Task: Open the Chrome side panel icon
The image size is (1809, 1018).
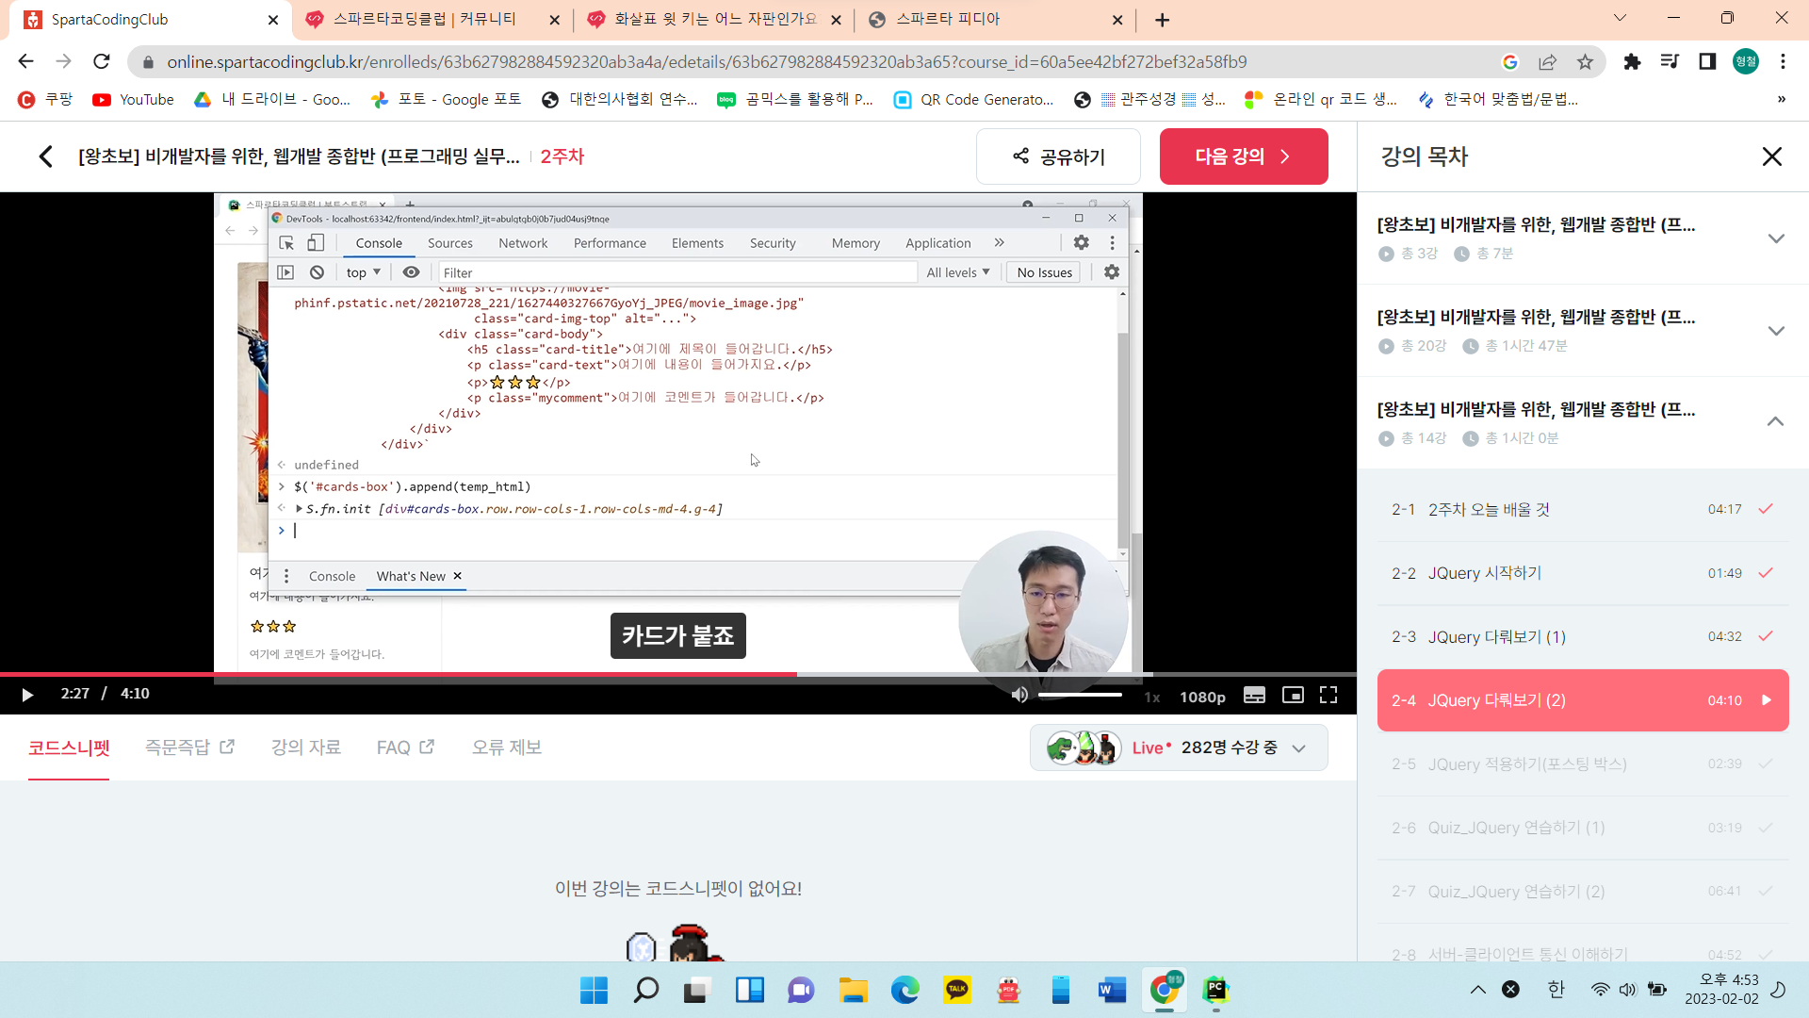Action: tap(1707, 62)
